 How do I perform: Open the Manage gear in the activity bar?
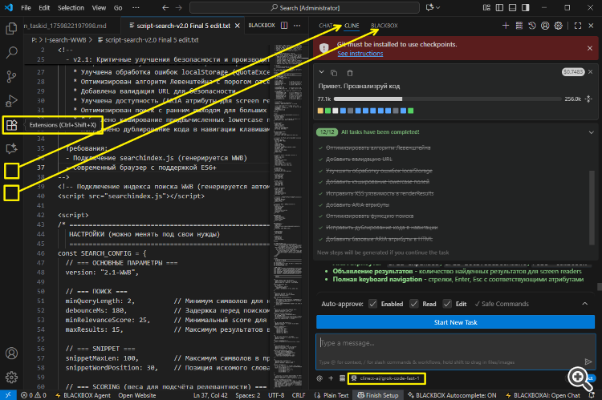pyautogui.click(x=11, y=378)
